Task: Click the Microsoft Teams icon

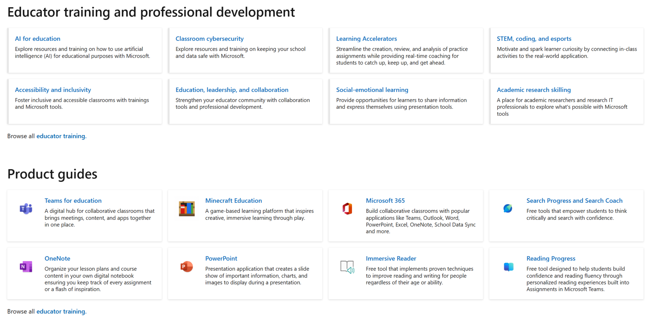Action: click(26, 209)
